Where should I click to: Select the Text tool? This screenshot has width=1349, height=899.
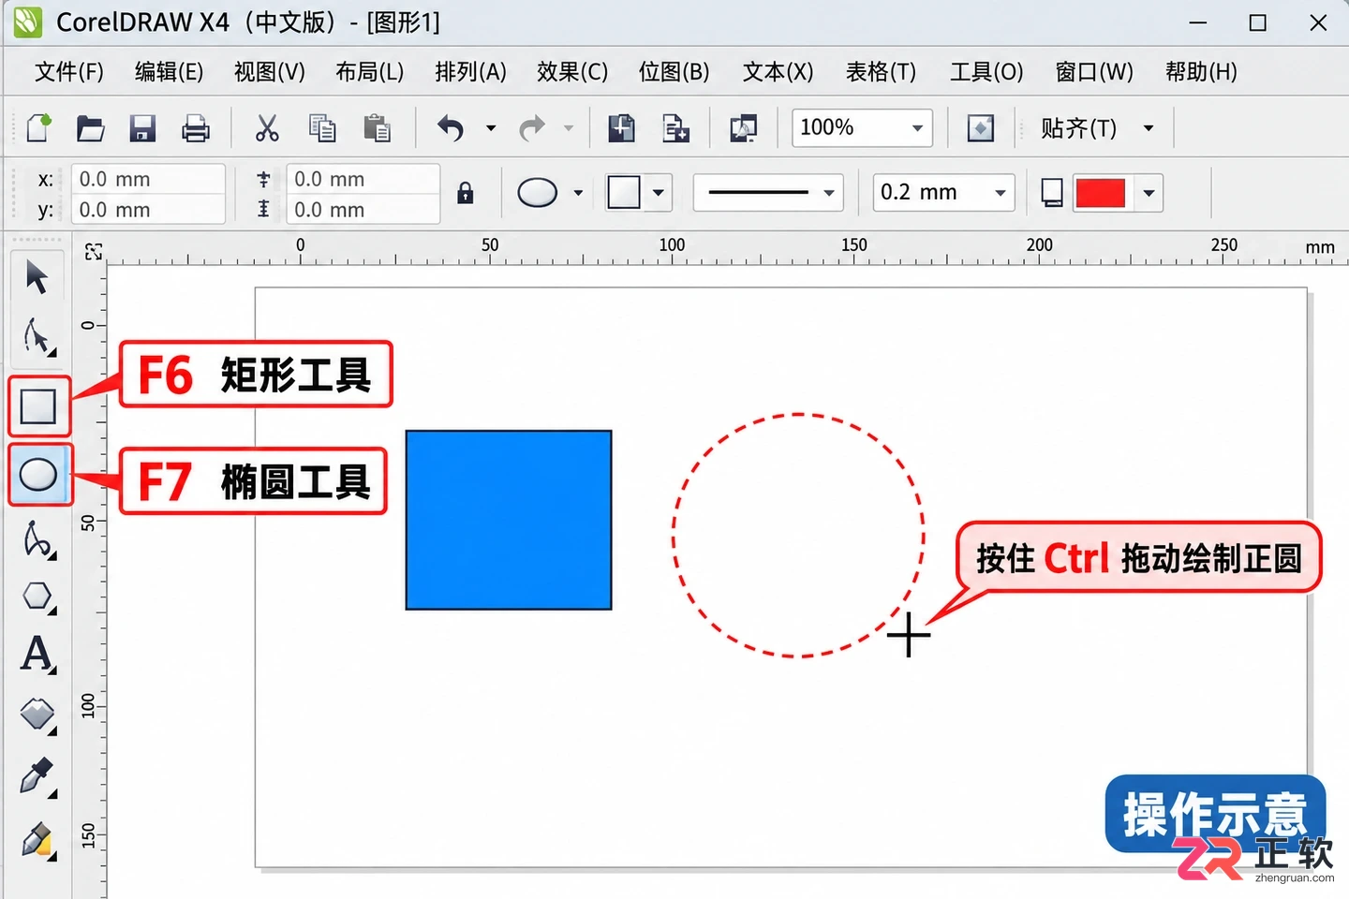(x=37, y=654)
